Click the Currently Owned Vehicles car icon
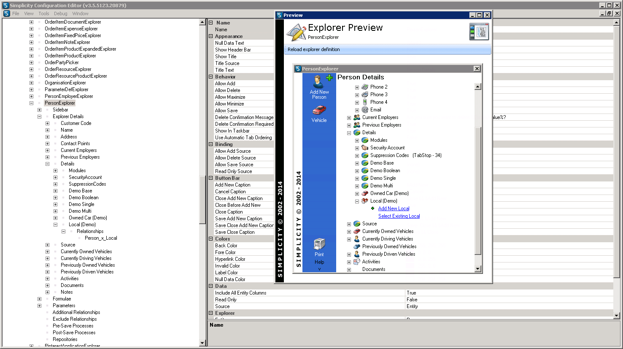Screen dimensions: 623x349 point(357,231)
